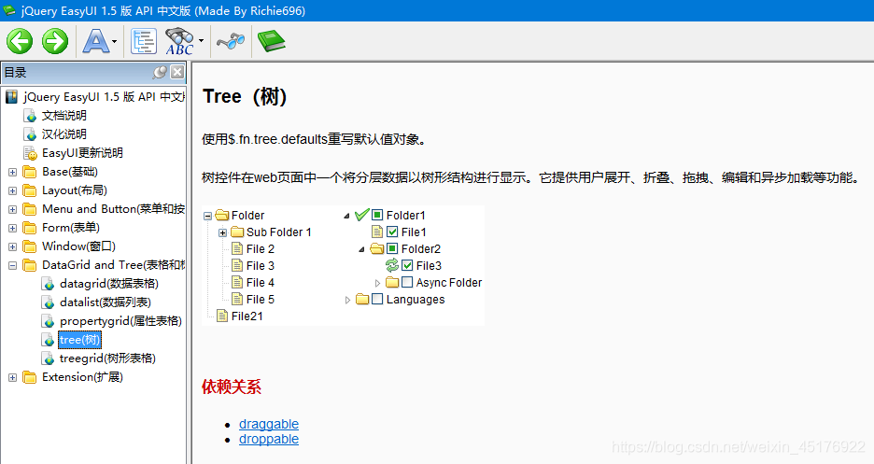Open datagrid(数据表格) page
Screen dimensions: 874x464
click(x=109, y=284)
